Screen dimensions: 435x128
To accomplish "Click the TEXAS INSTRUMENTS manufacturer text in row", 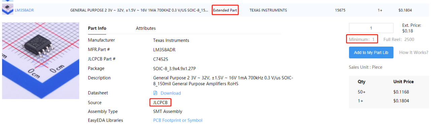I will click(x=268, y=10).
